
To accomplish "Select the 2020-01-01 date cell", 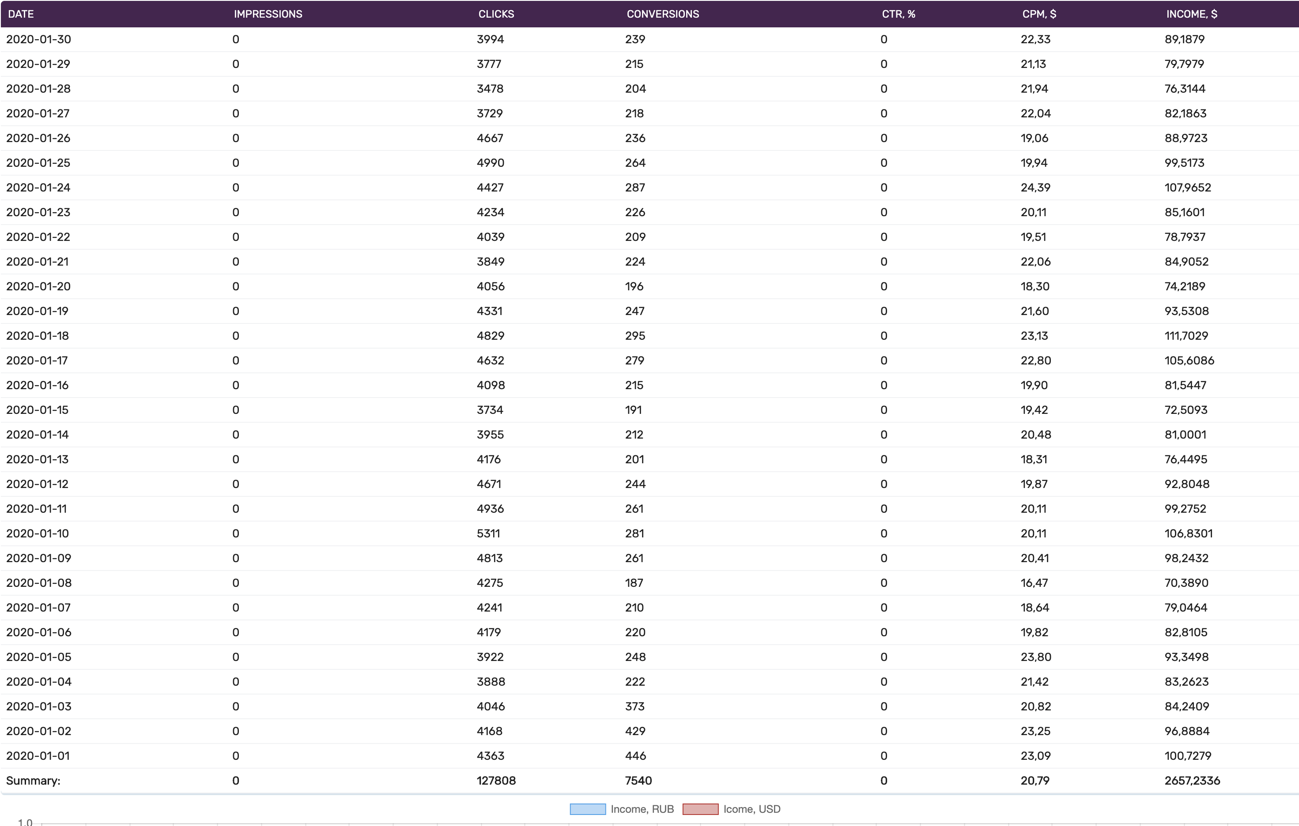I will (38, 756).
